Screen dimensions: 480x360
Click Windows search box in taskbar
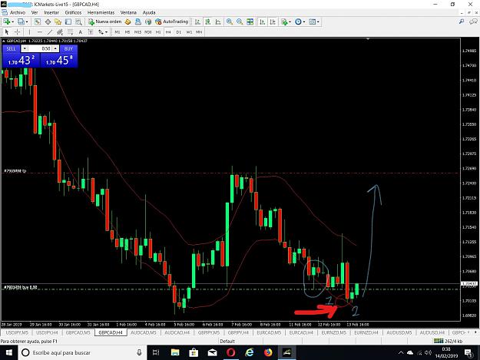[82, 352]
